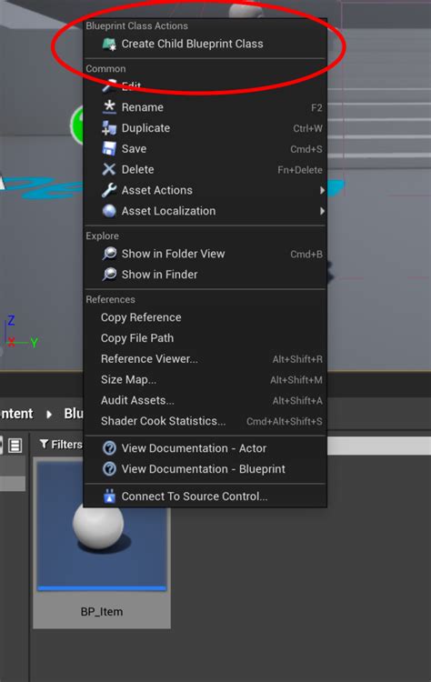Choose Delete from the context menu

coord(205,169)
